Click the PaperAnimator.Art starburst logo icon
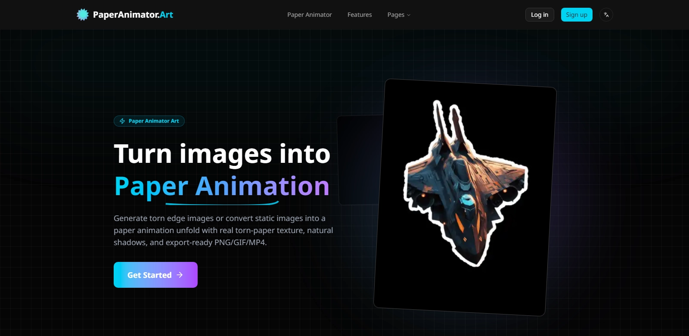The height and width of the screenshot is (336, 689). tap(83, 15)
